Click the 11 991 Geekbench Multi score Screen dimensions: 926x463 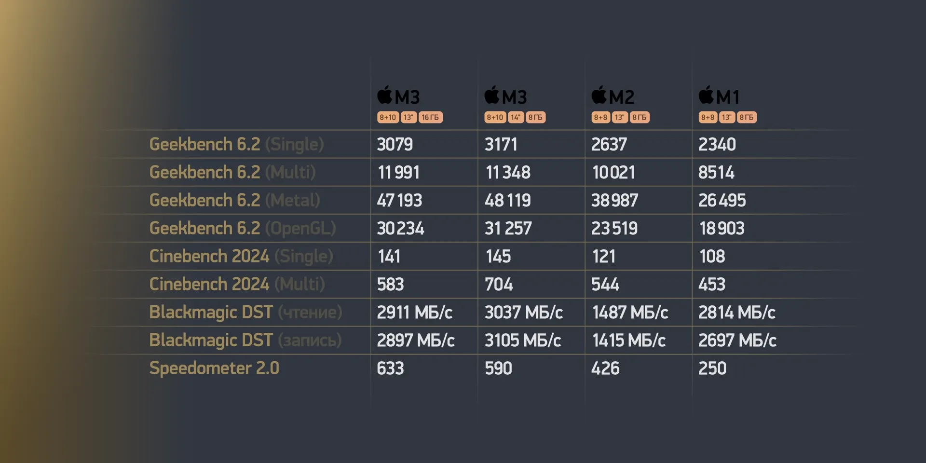click(x=398, y=172)
